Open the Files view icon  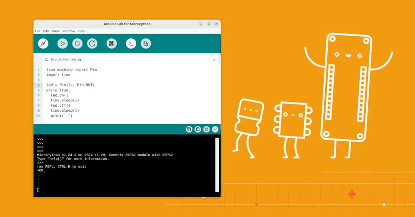point(146,44)
